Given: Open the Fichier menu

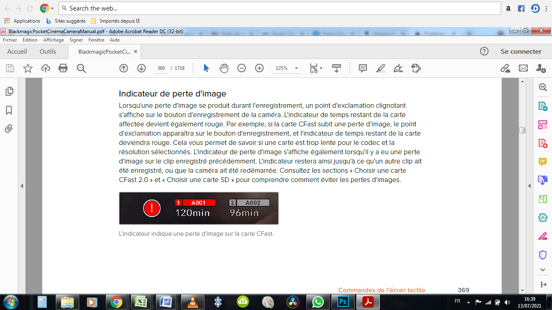Looking at the screenshot, I should click(x=10, y=40).
